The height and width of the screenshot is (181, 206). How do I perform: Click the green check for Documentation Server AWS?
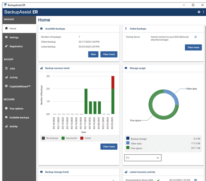click(x=158, y=180)
